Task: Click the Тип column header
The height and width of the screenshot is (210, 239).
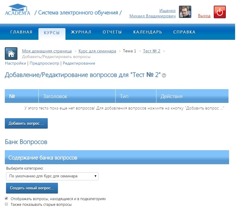Action: coord(136,96)
